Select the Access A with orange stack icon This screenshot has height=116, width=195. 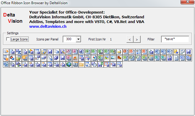(x=69, y=58)
